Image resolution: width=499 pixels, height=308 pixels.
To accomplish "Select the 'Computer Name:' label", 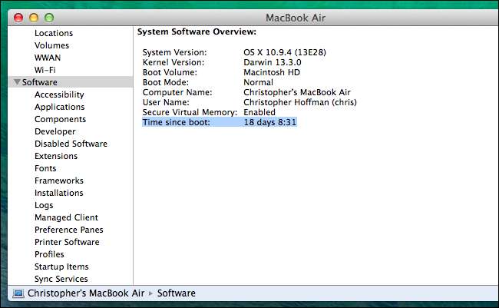I will click(x=177, y=92).
